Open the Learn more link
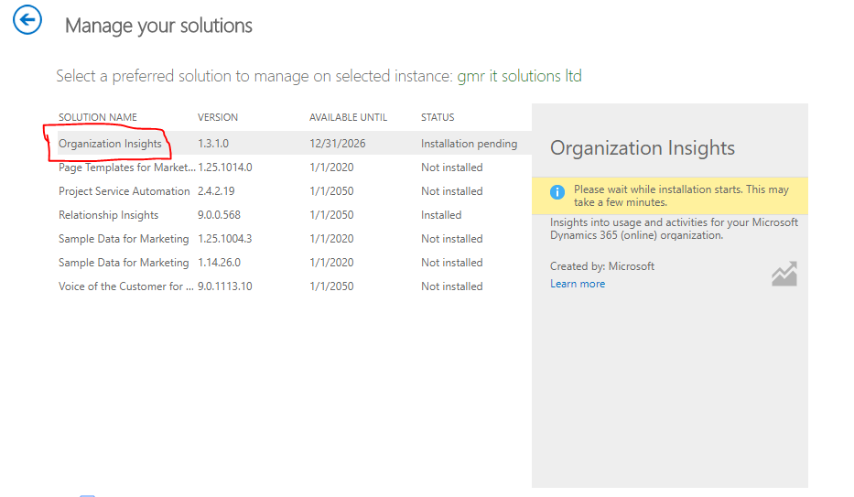Image resolution: width=854 pixels, height=497 pixels. tap(578, 284)
